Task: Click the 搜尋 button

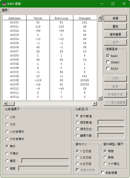Action: pyautogui.click(x=115, y=18)
